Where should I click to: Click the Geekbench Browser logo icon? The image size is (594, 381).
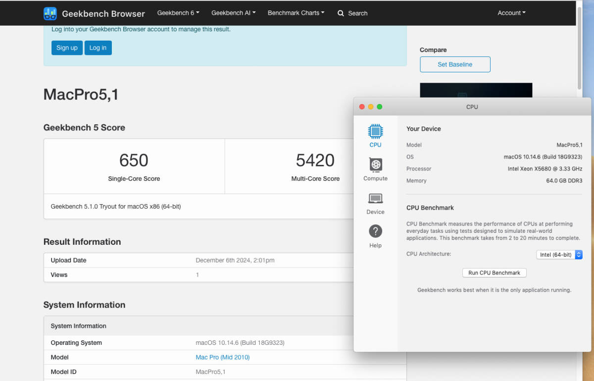[50, 13]
